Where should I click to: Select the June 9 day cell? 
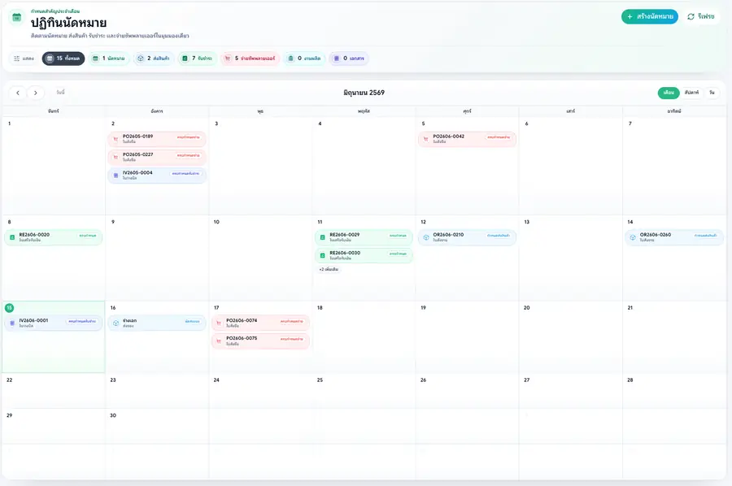point(157,258)
